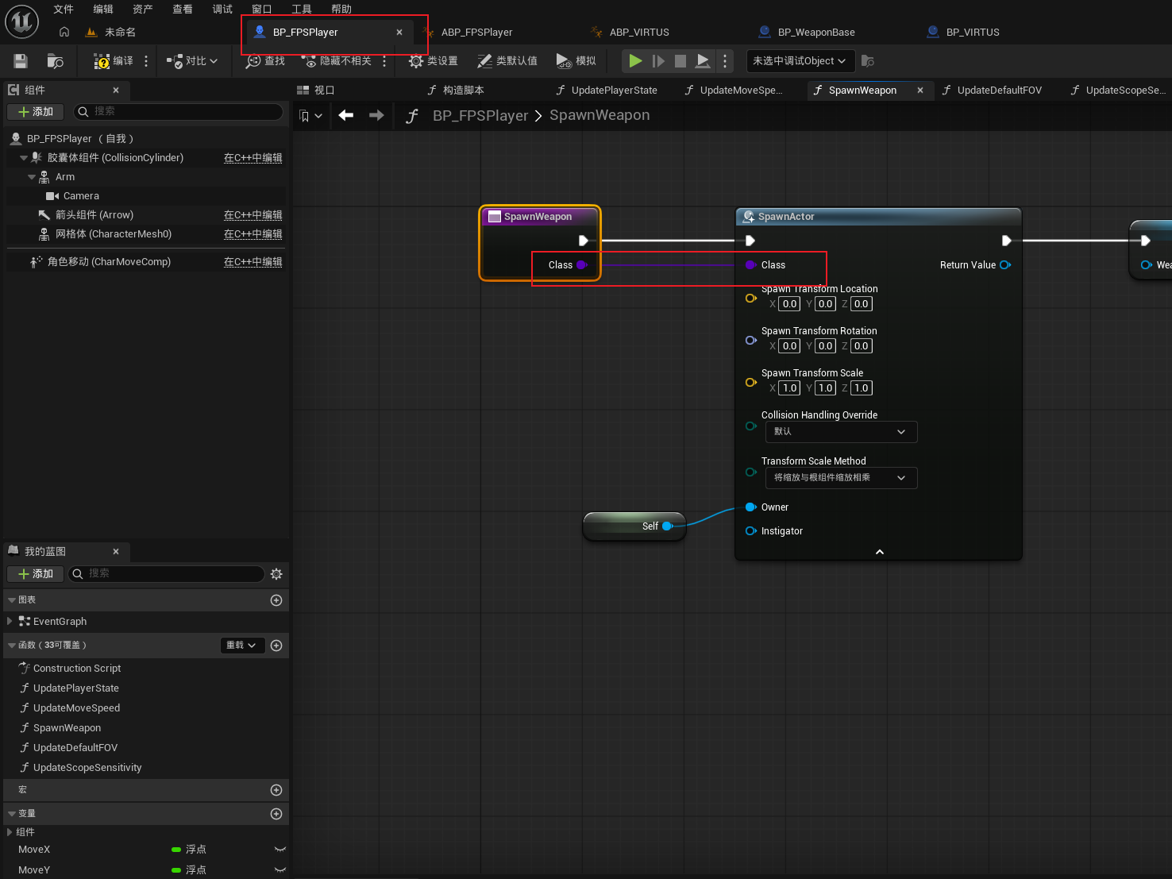Click the stop playback button
Image resolution: width=1172 pixels, height=879 pixels.
pos(680,61)
